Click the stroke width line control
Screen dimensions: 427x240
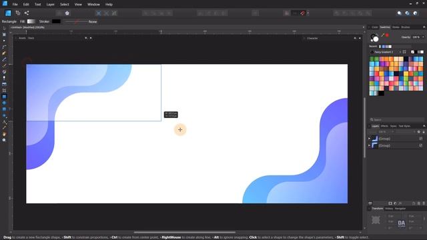click(76, 21)
